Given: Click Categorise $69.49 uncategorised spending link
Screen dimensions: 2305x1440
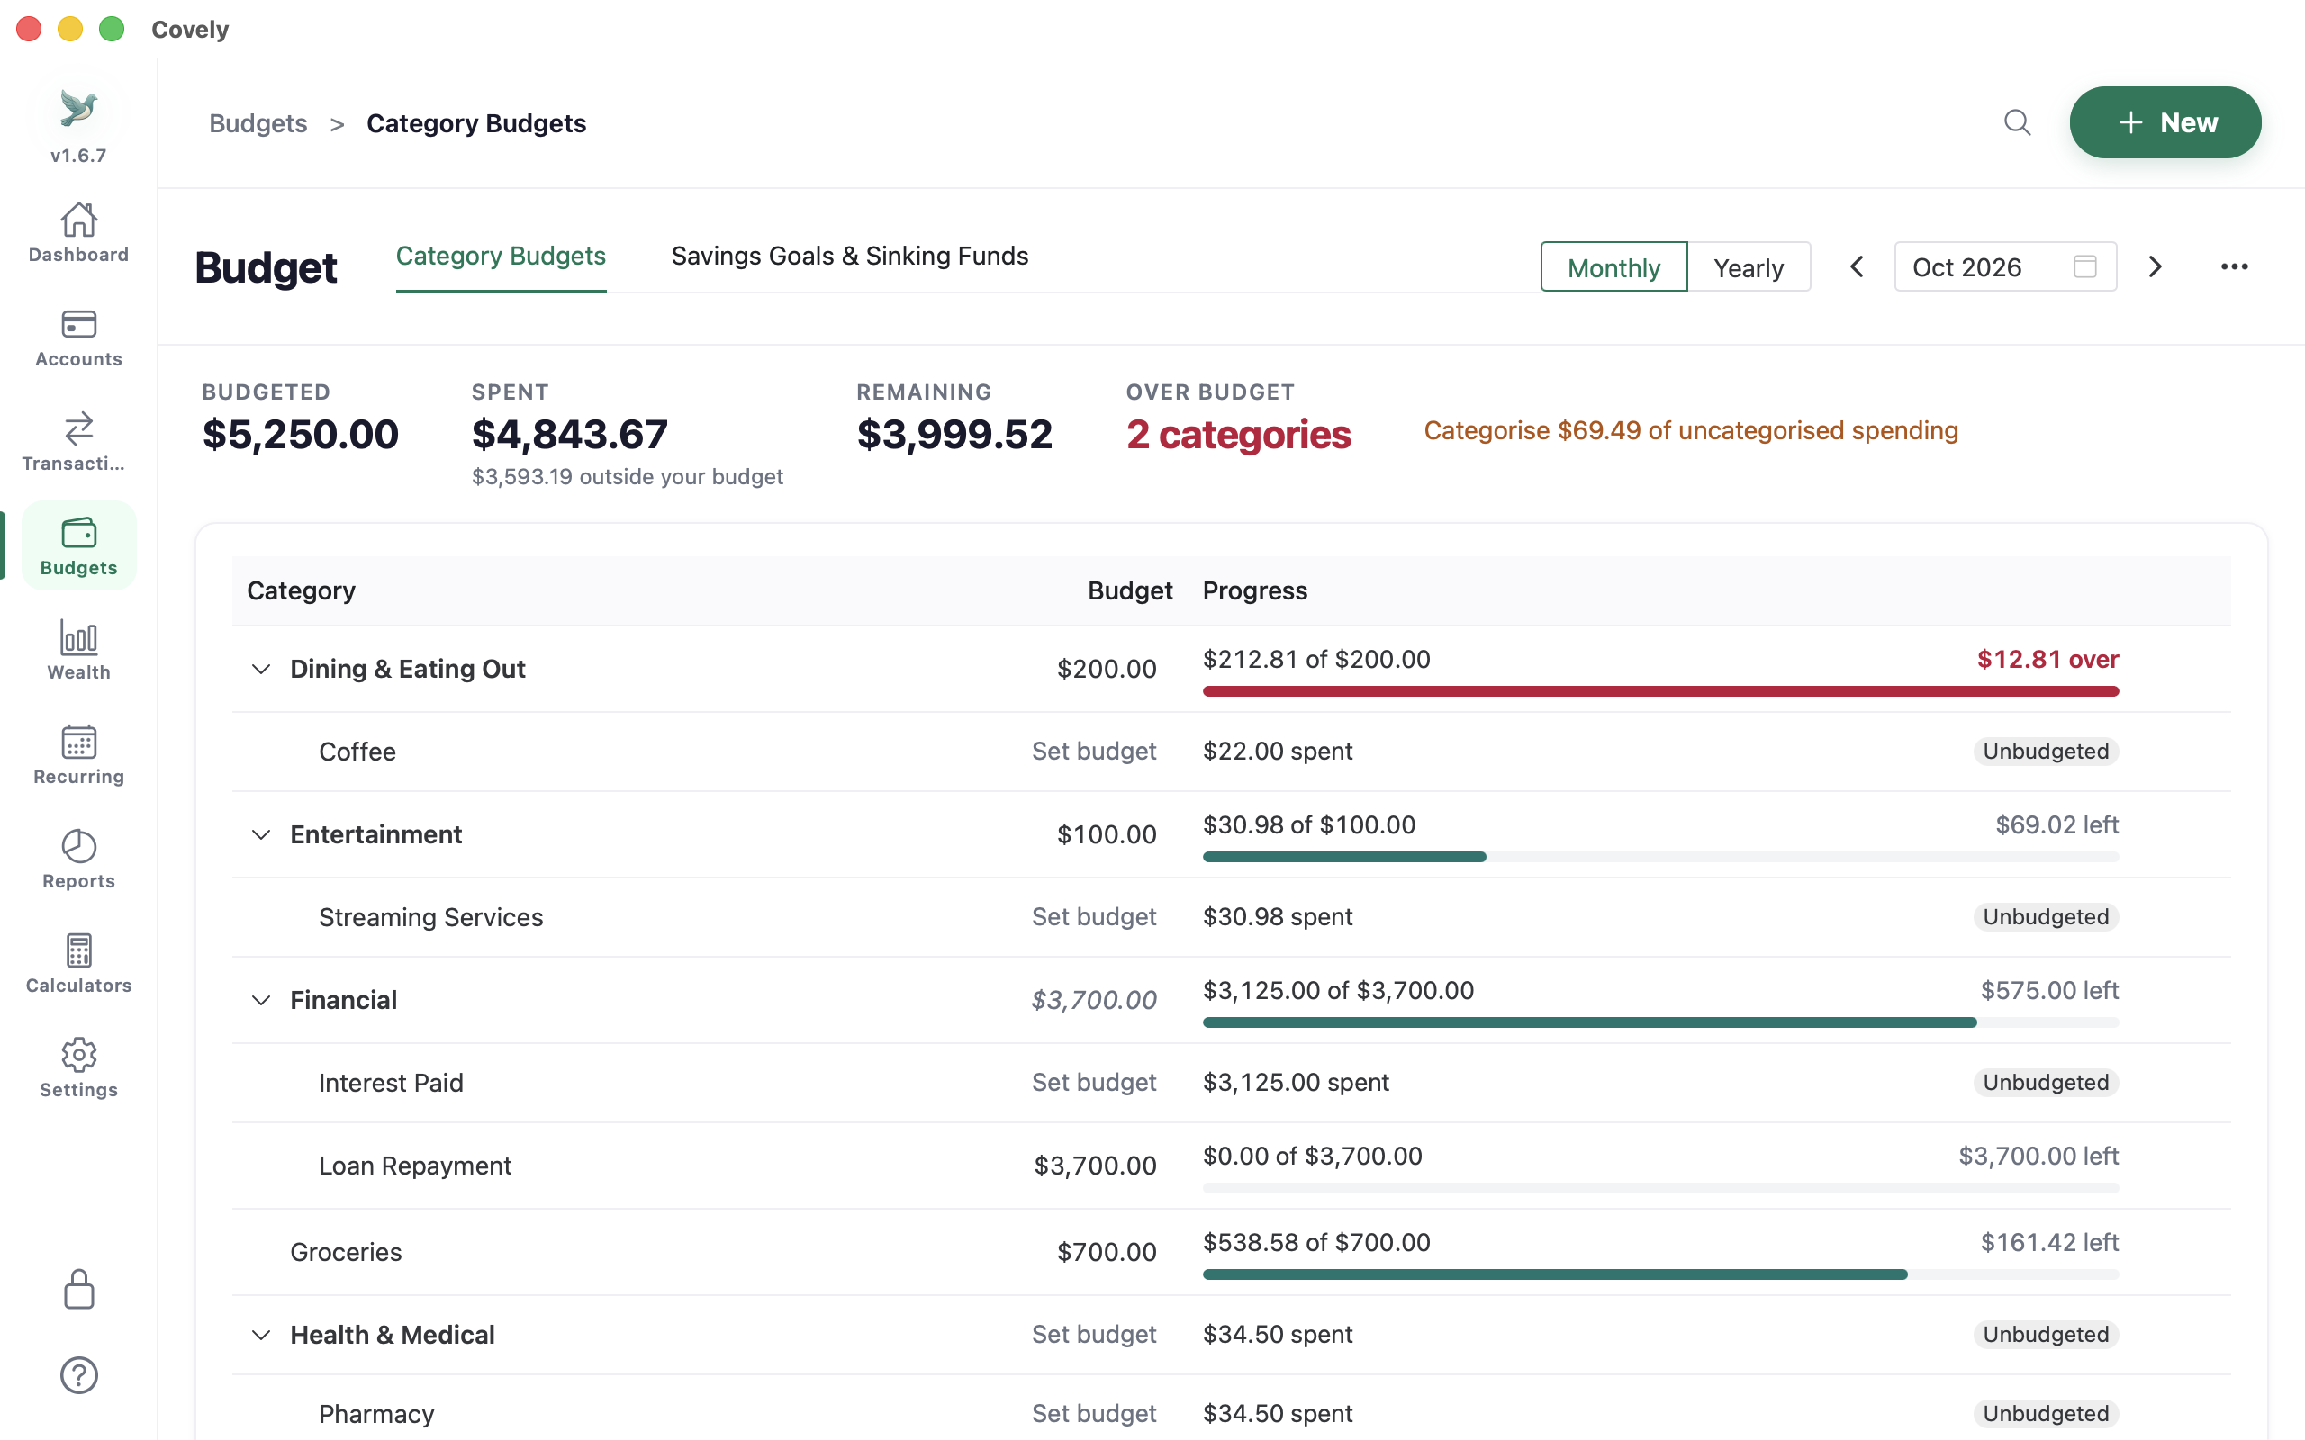Looking at the screenshot, I should (1691, 430).
